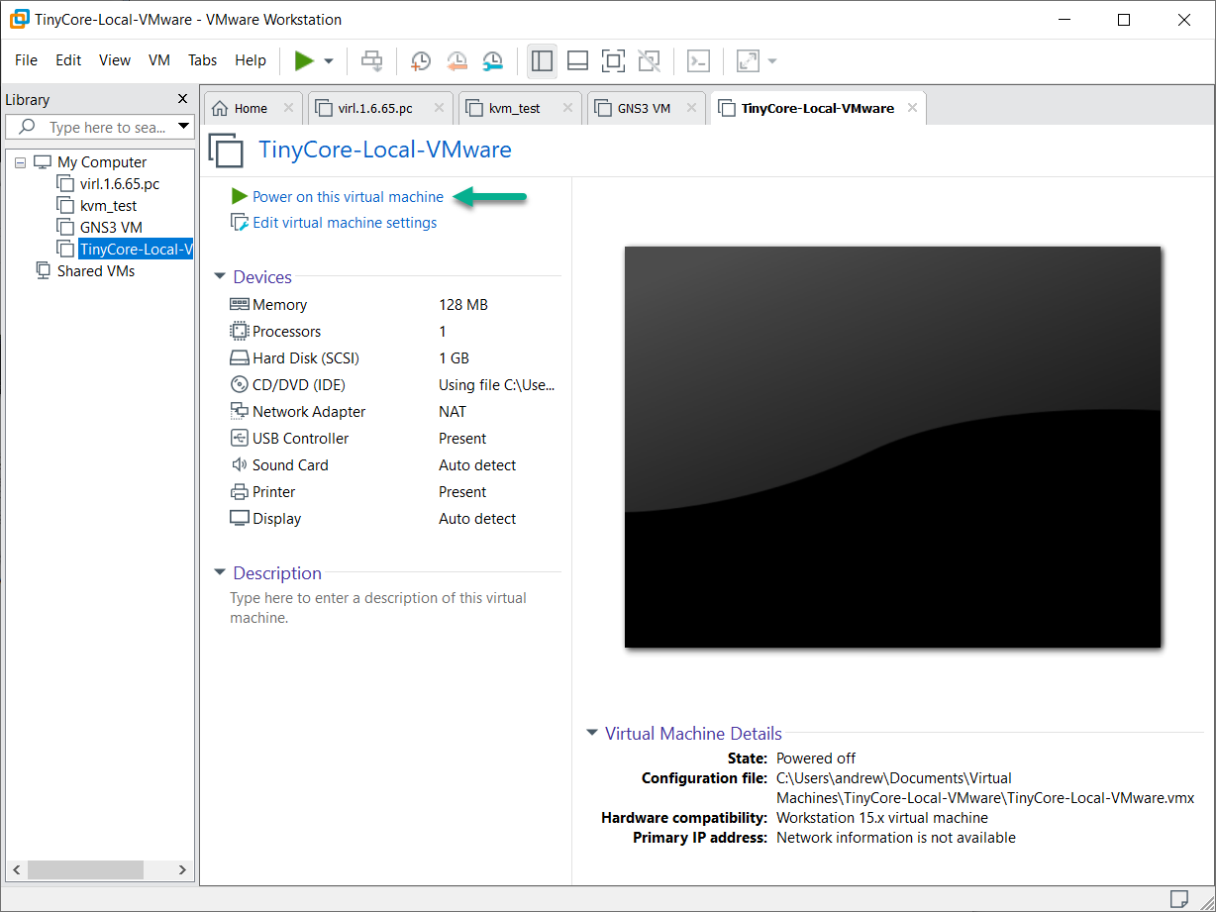1216x912 pixels.
Task: Click the Processors device row
Action: (x=394, y=332)
